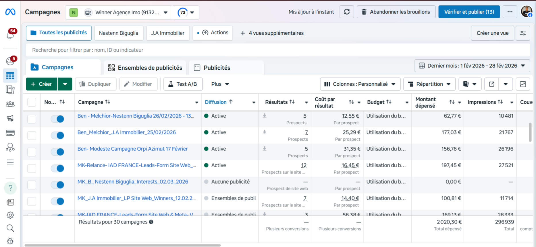Tick the select-all campaigns header checkbox
Image resolution: width=536 pixels, height=247 pixels.
pos(32,102)
